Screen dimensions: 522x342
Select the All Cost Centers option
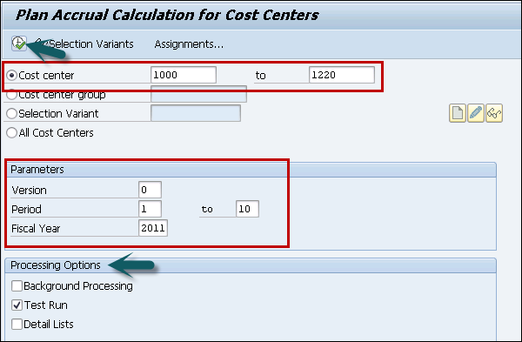(11, 132)
